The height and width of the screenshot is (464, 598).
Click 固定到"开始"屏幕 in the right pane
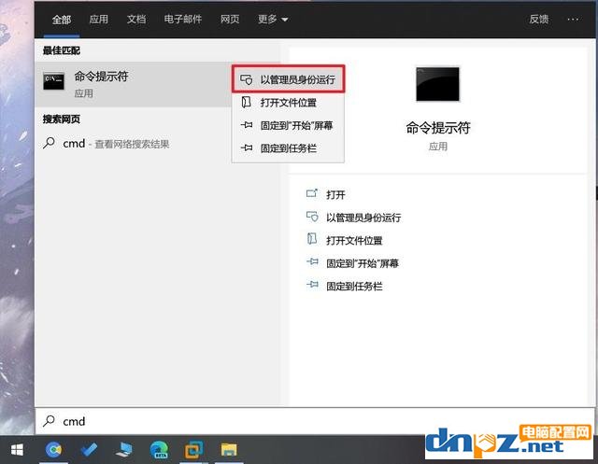point(363,263)
